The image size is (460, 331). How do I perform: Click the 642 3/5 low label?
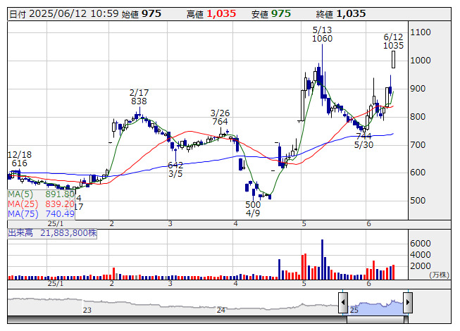pyautogui.click(x=175, y=170)
